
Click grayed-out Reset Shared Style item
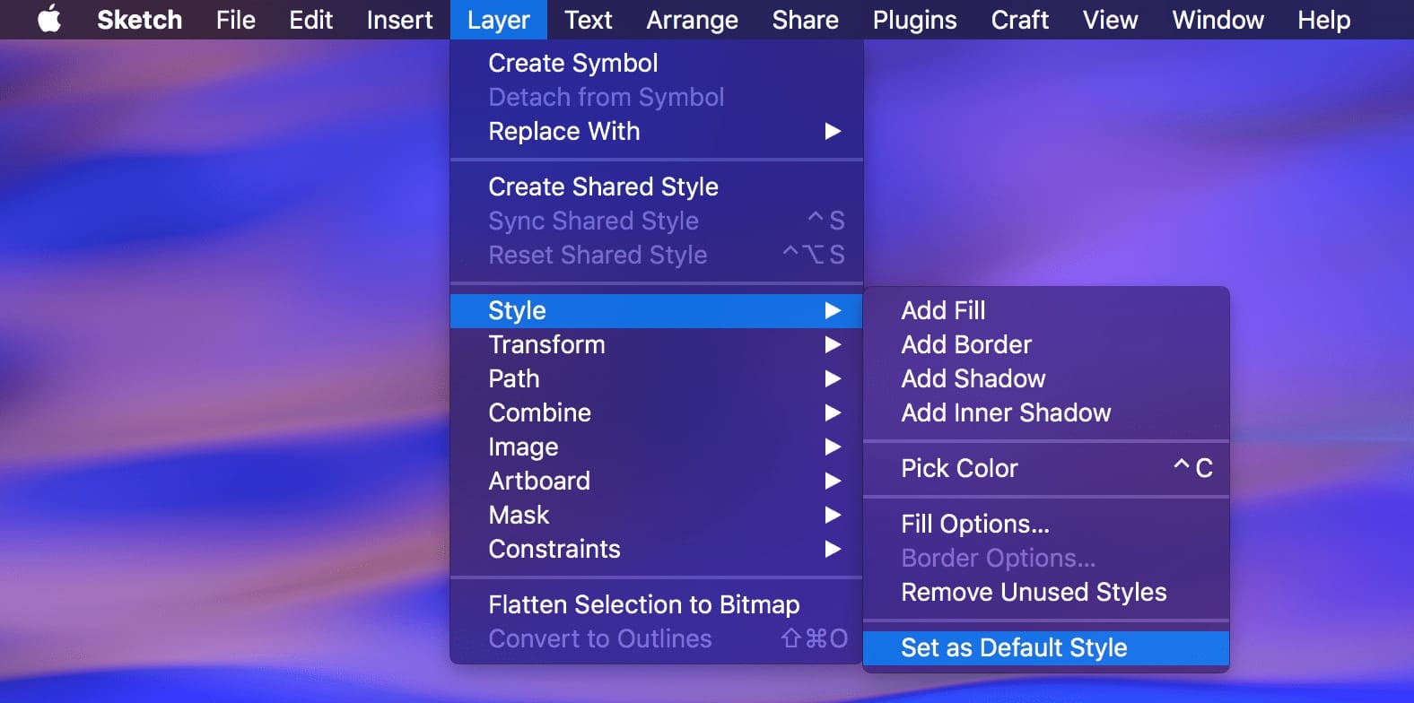pyautogui.click(x=657, y=255)
